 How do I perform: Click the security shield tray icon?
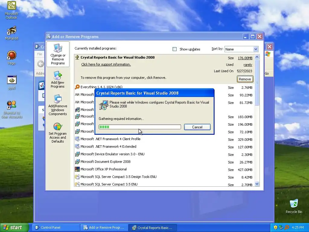[275, 227]
